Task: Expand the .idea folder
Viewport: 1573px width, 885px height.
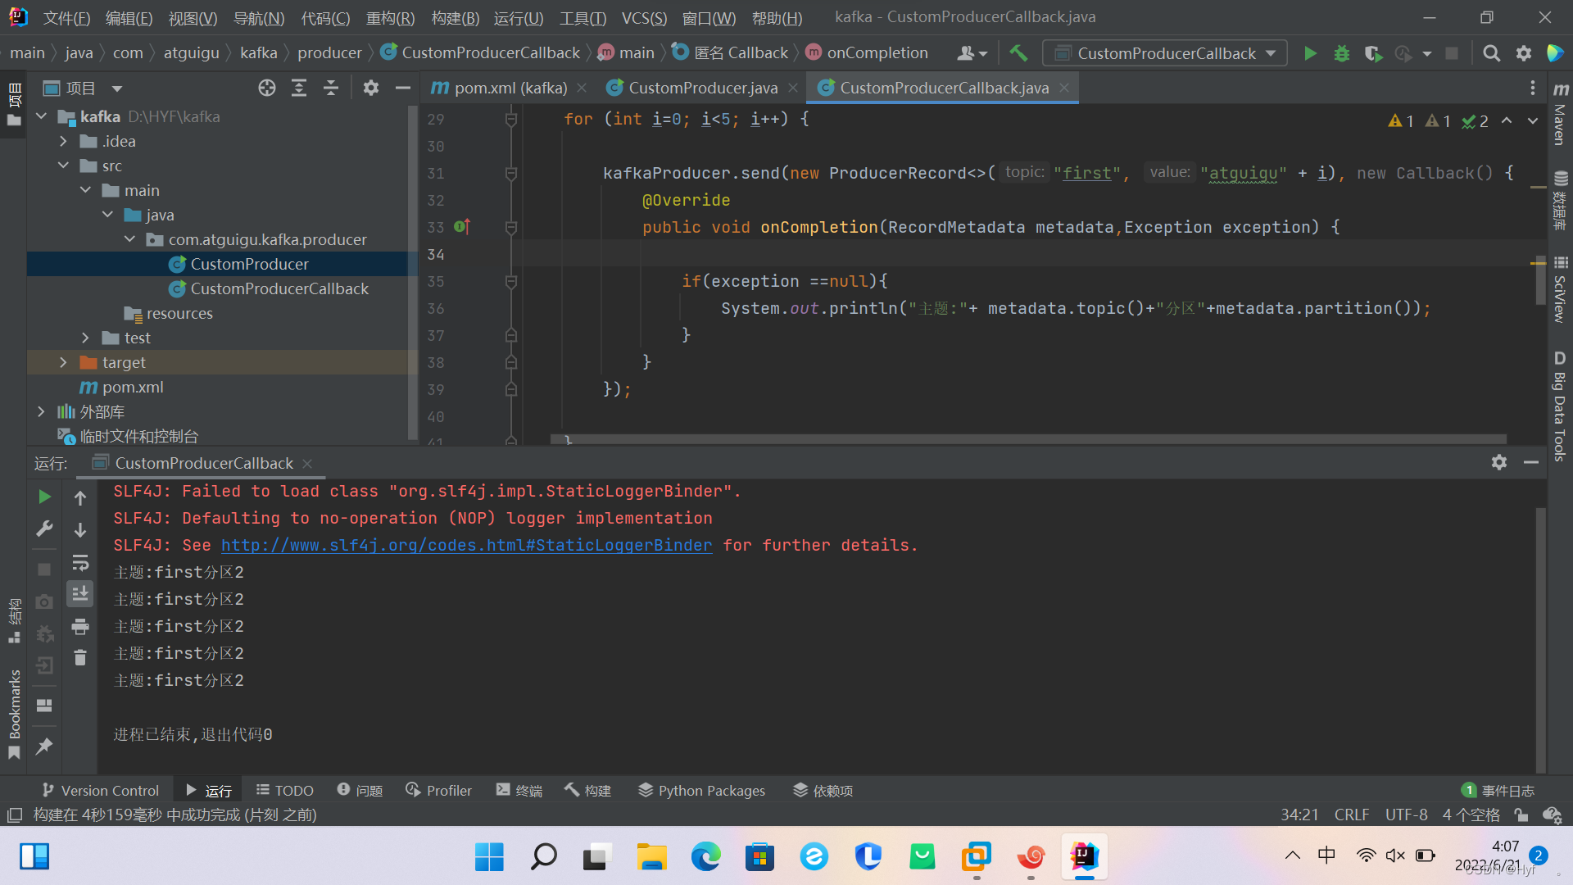Action: 64,141
